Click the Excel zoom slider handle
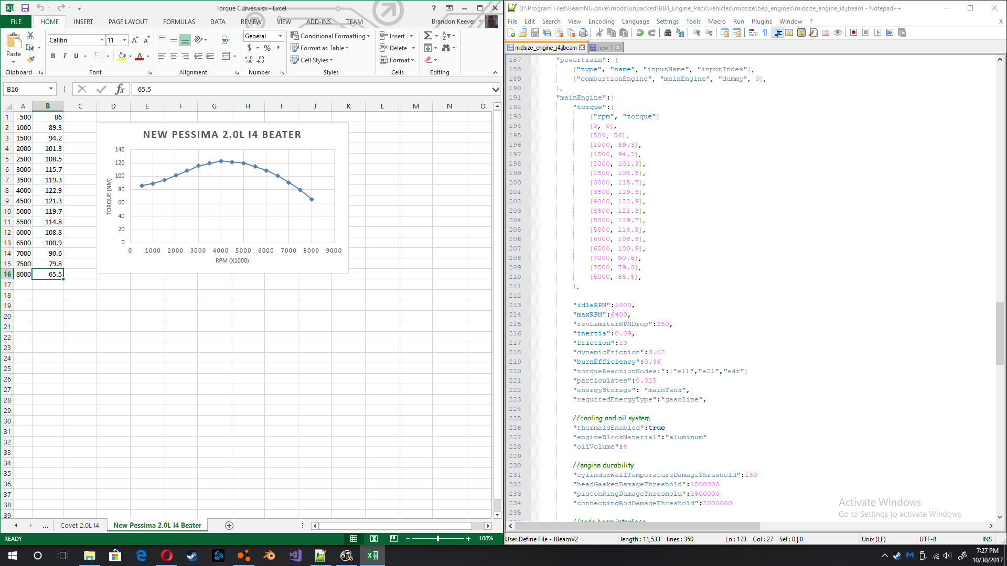This screenshot has width=1007, height=566. coord(438,539)
